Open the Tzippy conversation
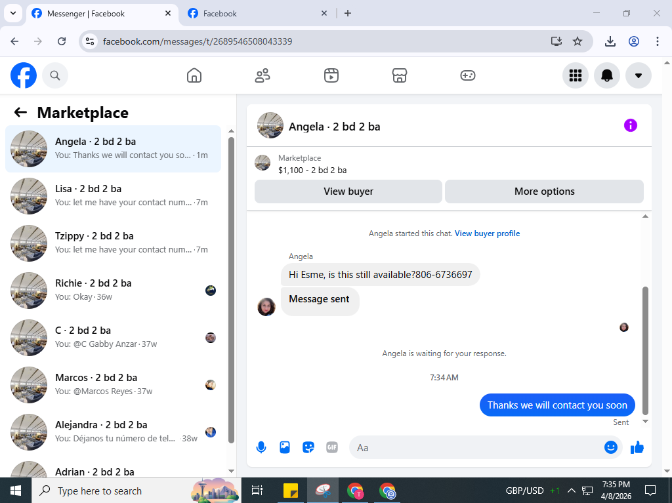 click(x=113, y=243)
